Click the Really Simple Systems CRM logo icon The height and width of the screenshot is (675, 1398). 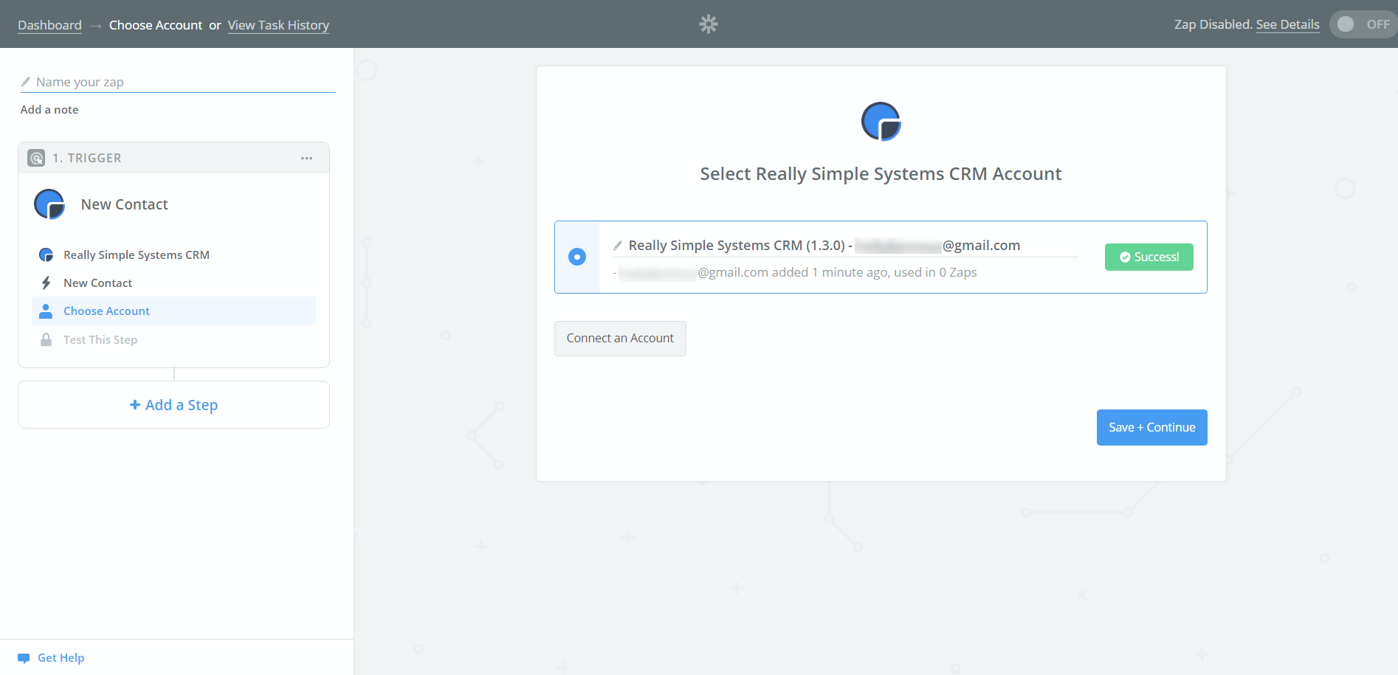coord(46,255)
